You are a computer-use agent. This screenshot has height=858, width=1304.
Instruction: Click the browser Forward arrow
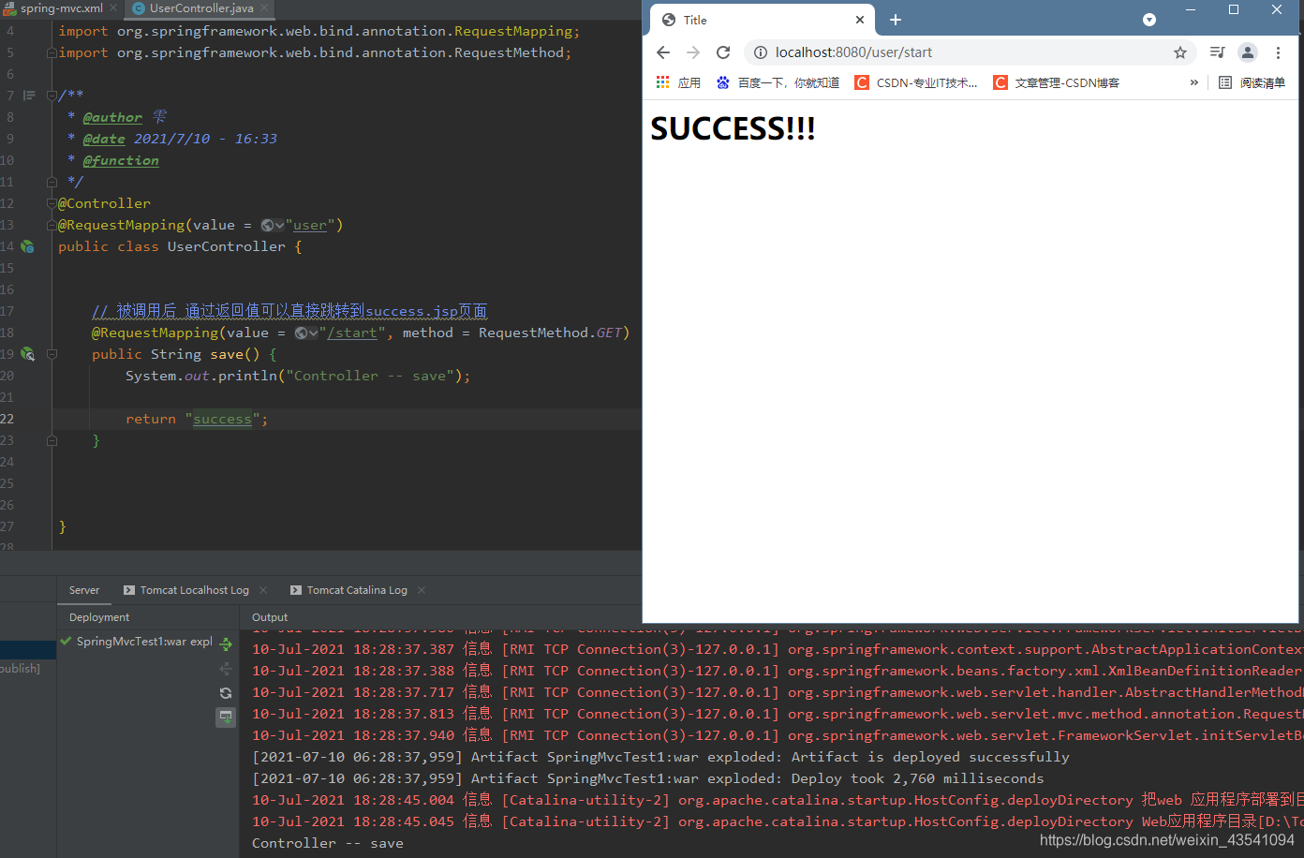pos(693,52)
